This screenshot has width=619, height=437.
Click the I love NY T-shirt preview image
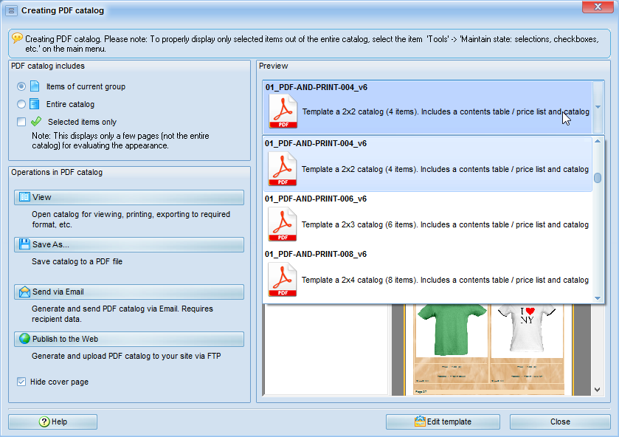(527, 328)
